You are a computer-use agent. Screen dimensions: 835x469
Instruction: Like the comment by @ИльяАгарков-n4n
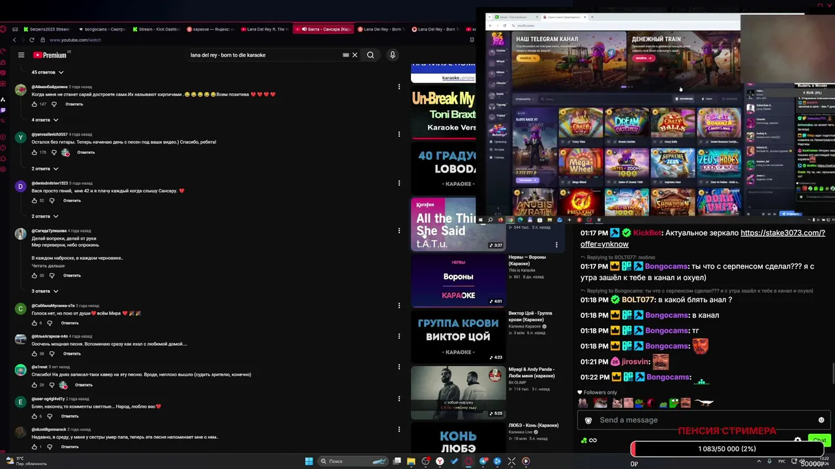point(35,354)
